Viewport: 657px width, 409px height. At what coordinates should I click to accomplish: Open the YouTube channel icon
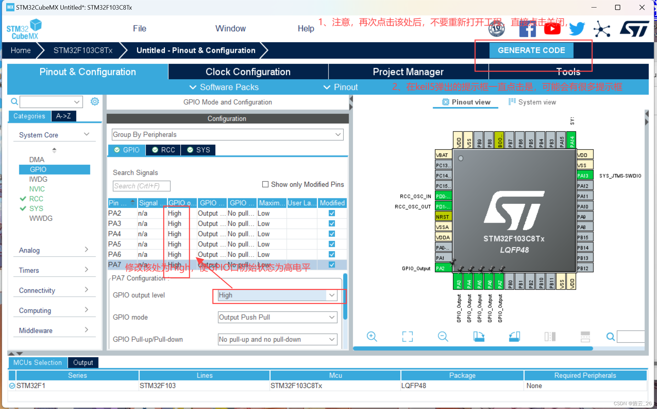(552, 29)
